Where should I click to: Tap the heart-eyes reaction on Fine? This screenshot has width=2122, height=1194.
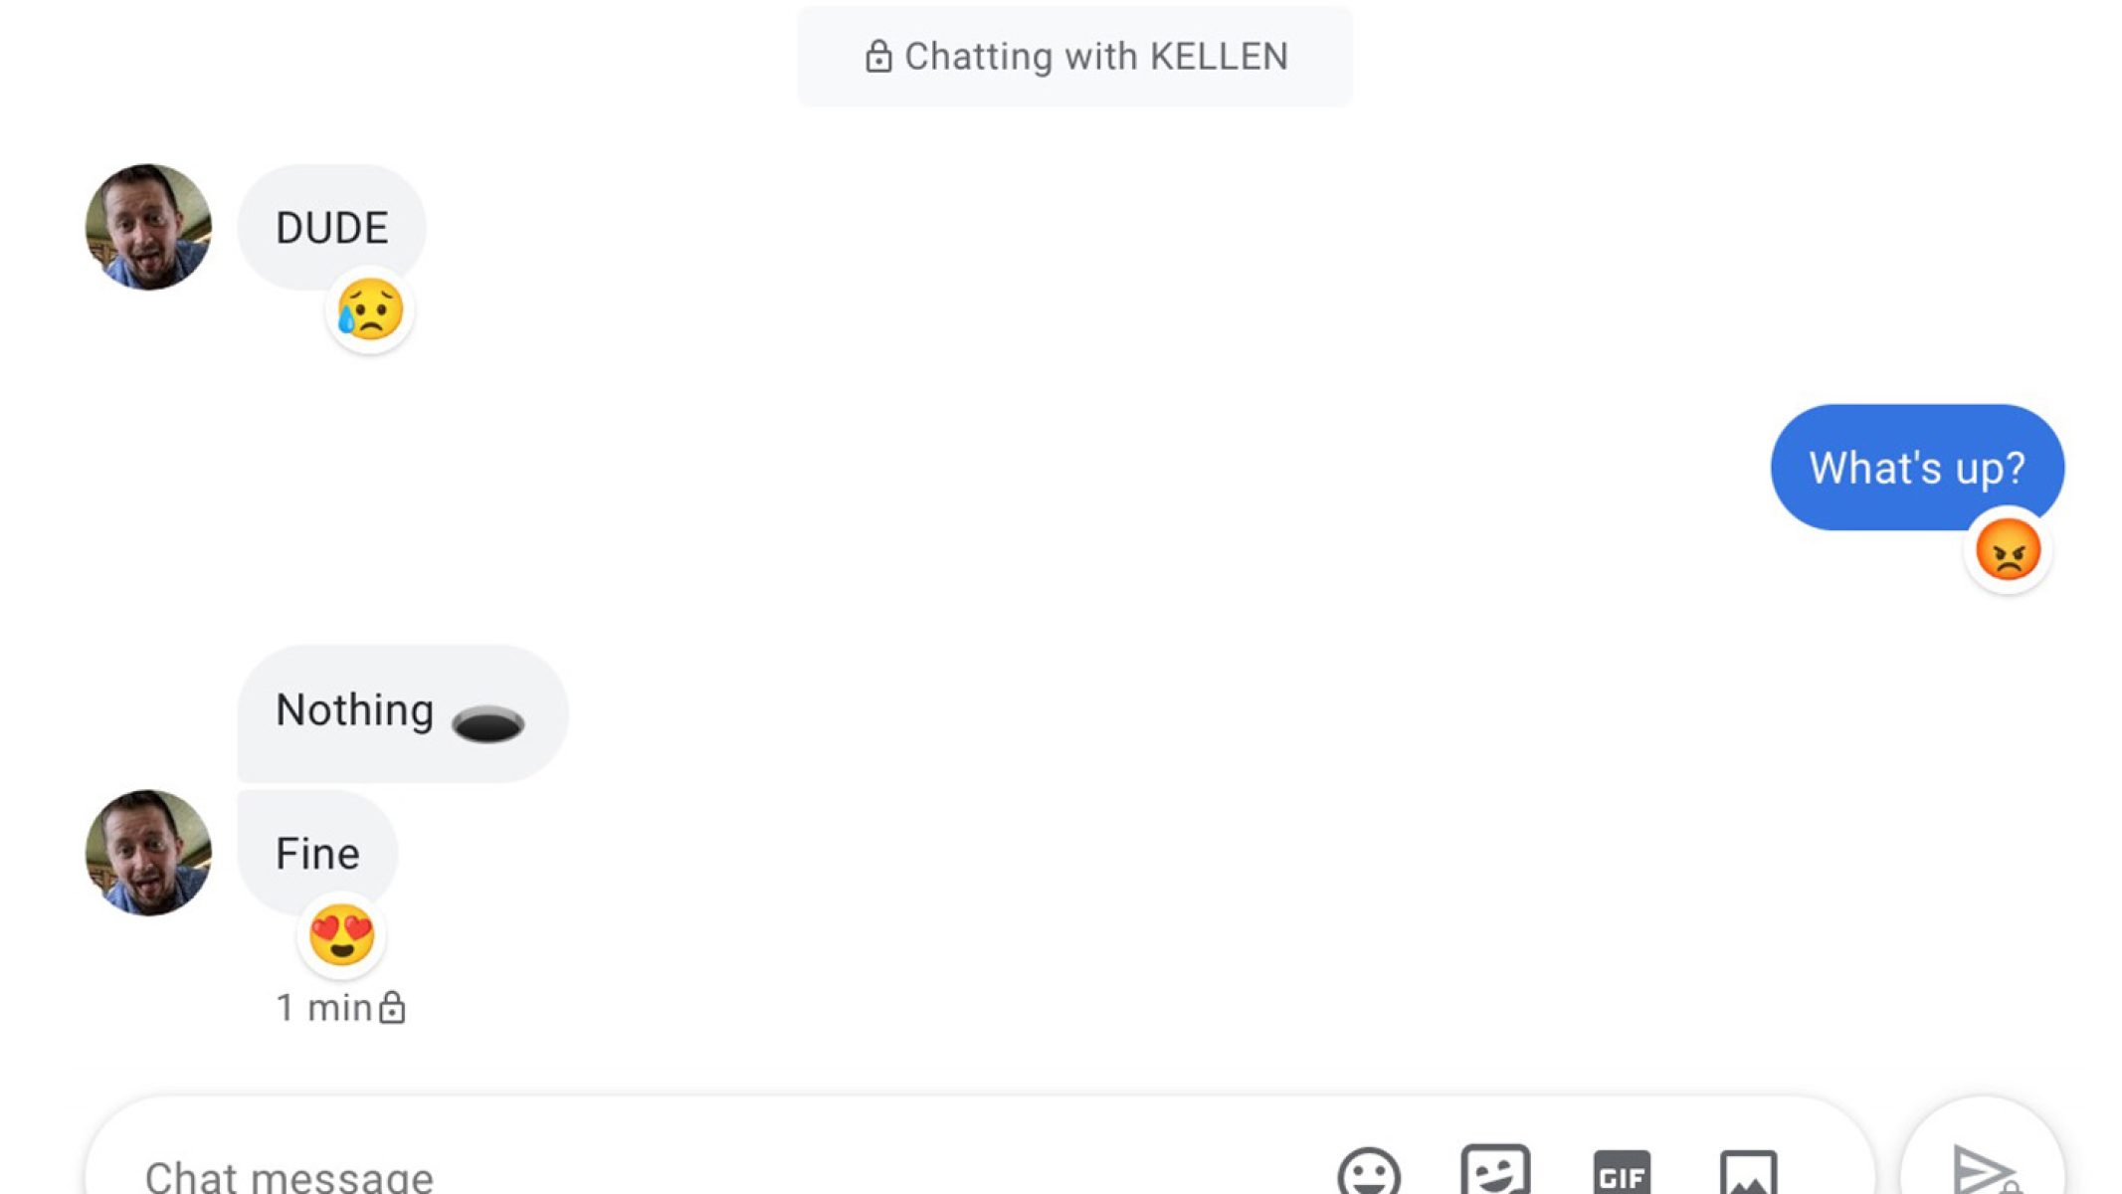click(341, 935)
